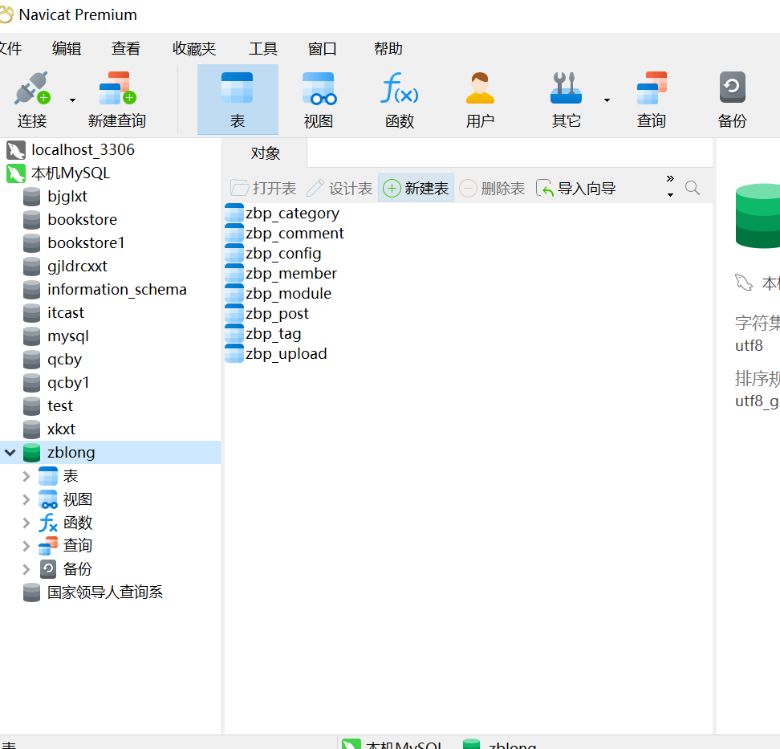
Task: Click the 设计表 design table button
Action: [x=339, y=188]
